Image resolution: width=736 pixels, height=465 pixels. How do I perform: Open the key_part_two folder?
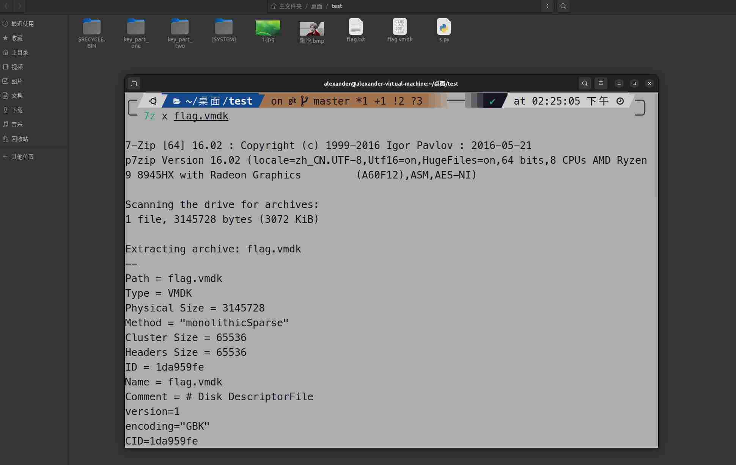click(180, 27)
